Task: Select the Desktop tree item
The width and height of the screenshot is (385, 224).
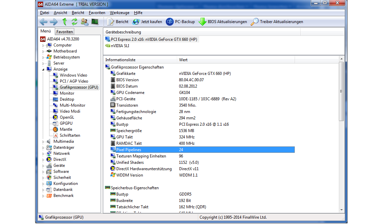Action: tap(67, 99)
